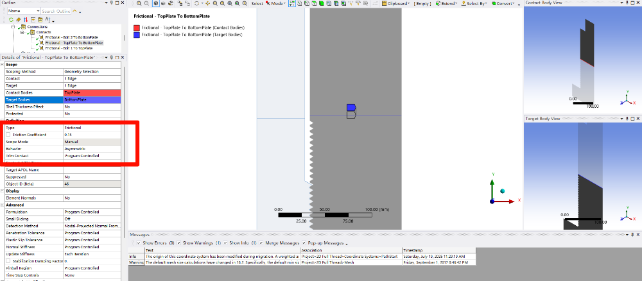Open the Clipboard menu
This screenshot has height=281, width=642.
point(396,3)
